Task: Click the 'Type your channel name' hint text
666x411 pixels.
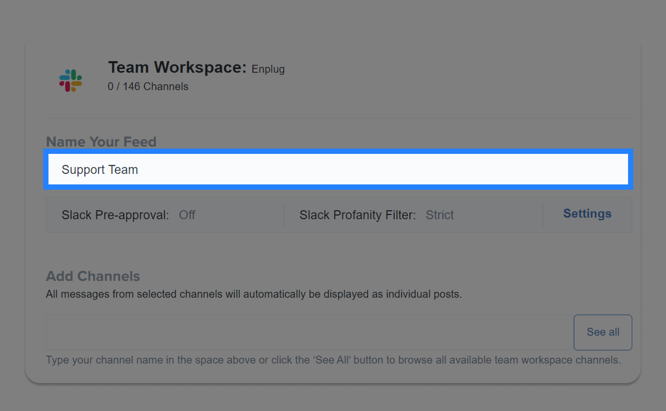Action: (x=334, y=360)
